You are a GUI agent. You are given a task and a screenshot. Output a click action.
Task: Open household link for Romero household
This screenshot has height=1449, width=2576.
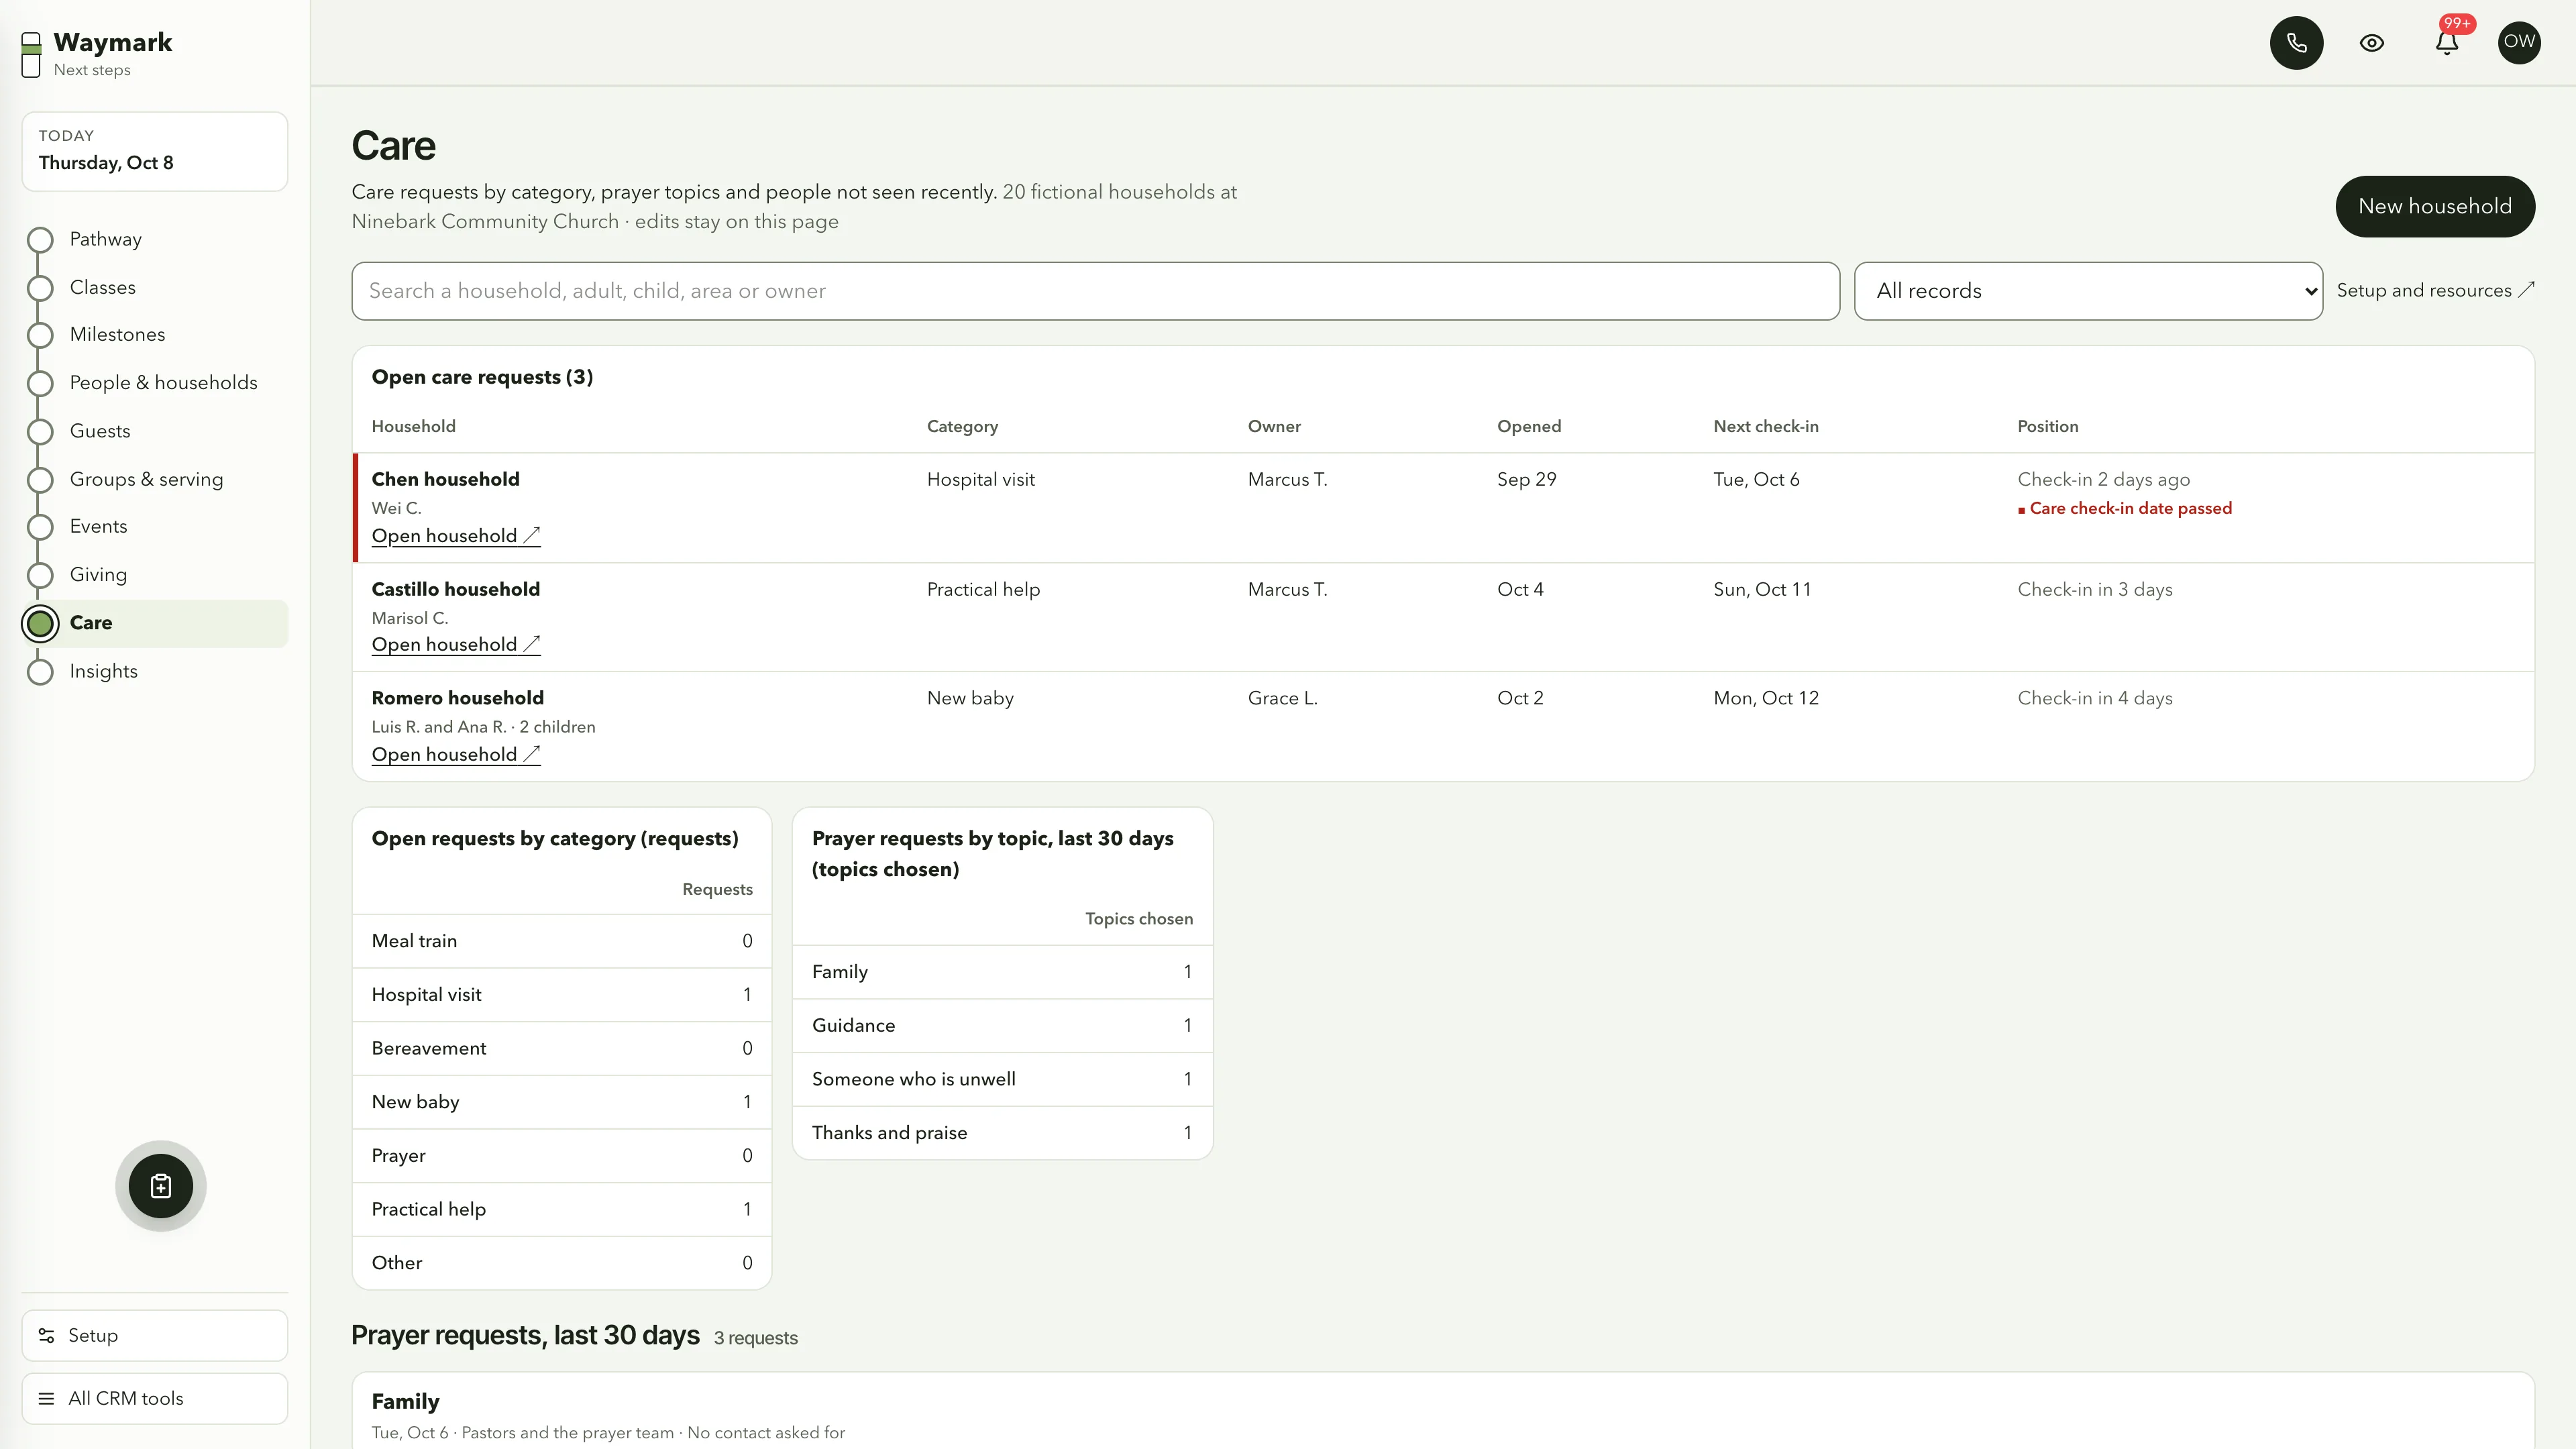[x=456, y=755]
